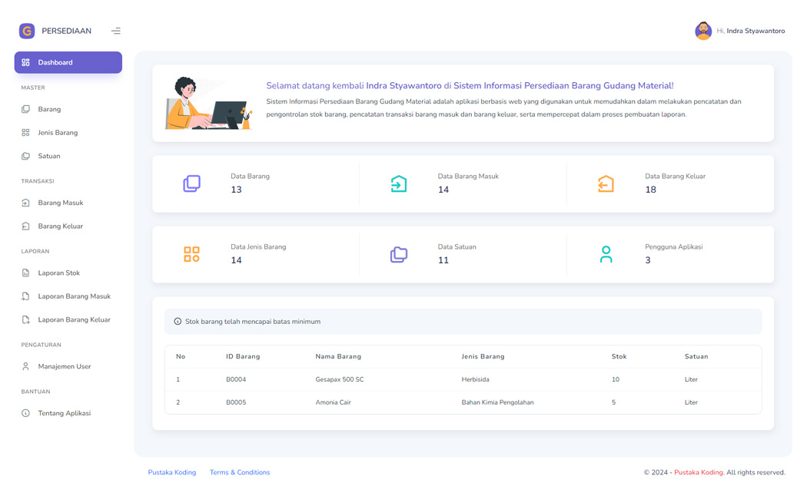This screenshot has height=499, width=807.
Task: Click the purple Data Barang box icon
Action: 191,183
